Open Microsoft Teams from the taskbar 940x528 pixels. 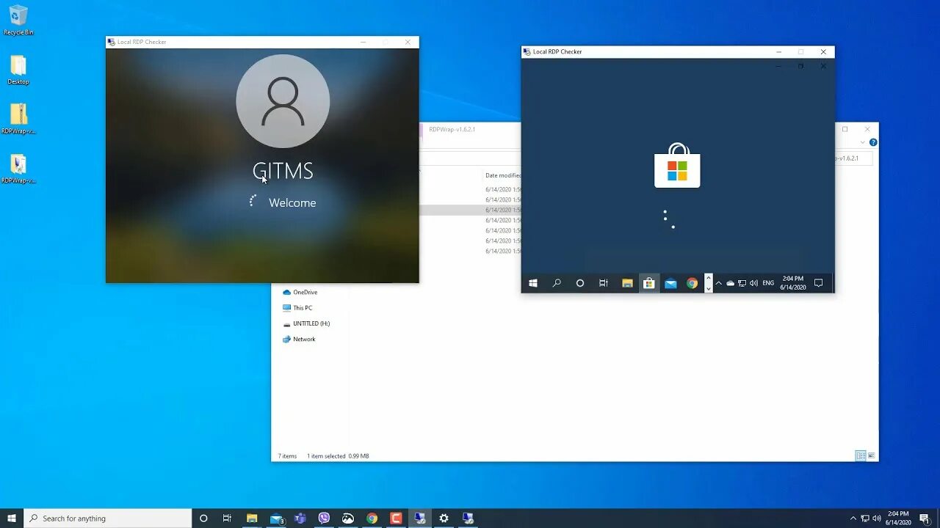[x=300, y=518]
